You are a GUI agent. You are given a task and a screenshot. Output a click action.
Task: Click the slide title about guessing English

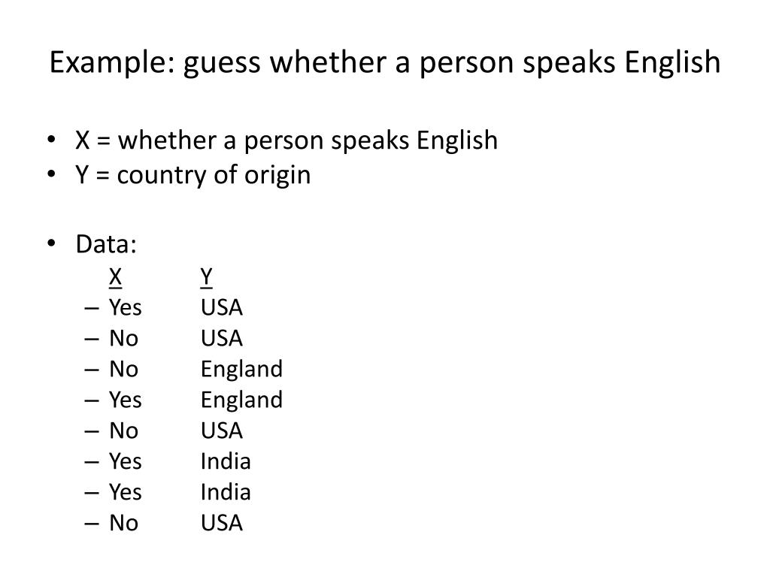click(385, 63)
